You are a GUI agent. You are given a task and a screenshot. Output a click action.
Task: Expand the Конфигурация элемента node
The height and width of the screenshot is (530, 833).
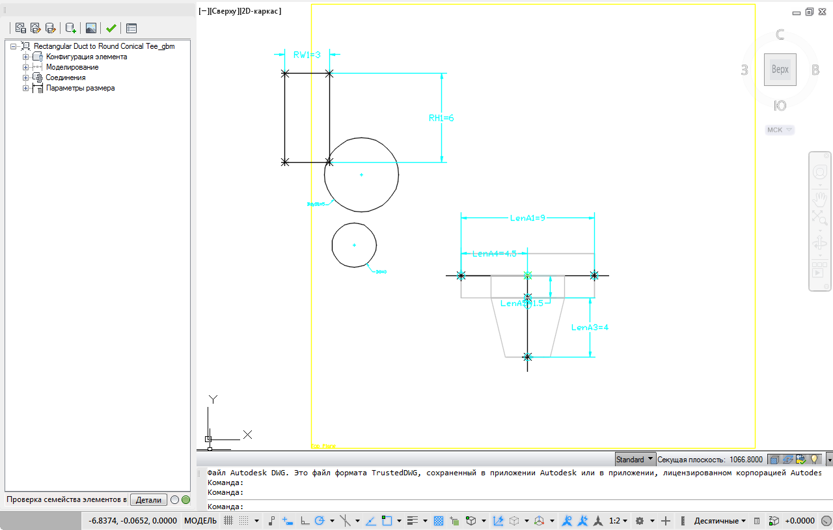pyautogui.click(x=26, y=57)
